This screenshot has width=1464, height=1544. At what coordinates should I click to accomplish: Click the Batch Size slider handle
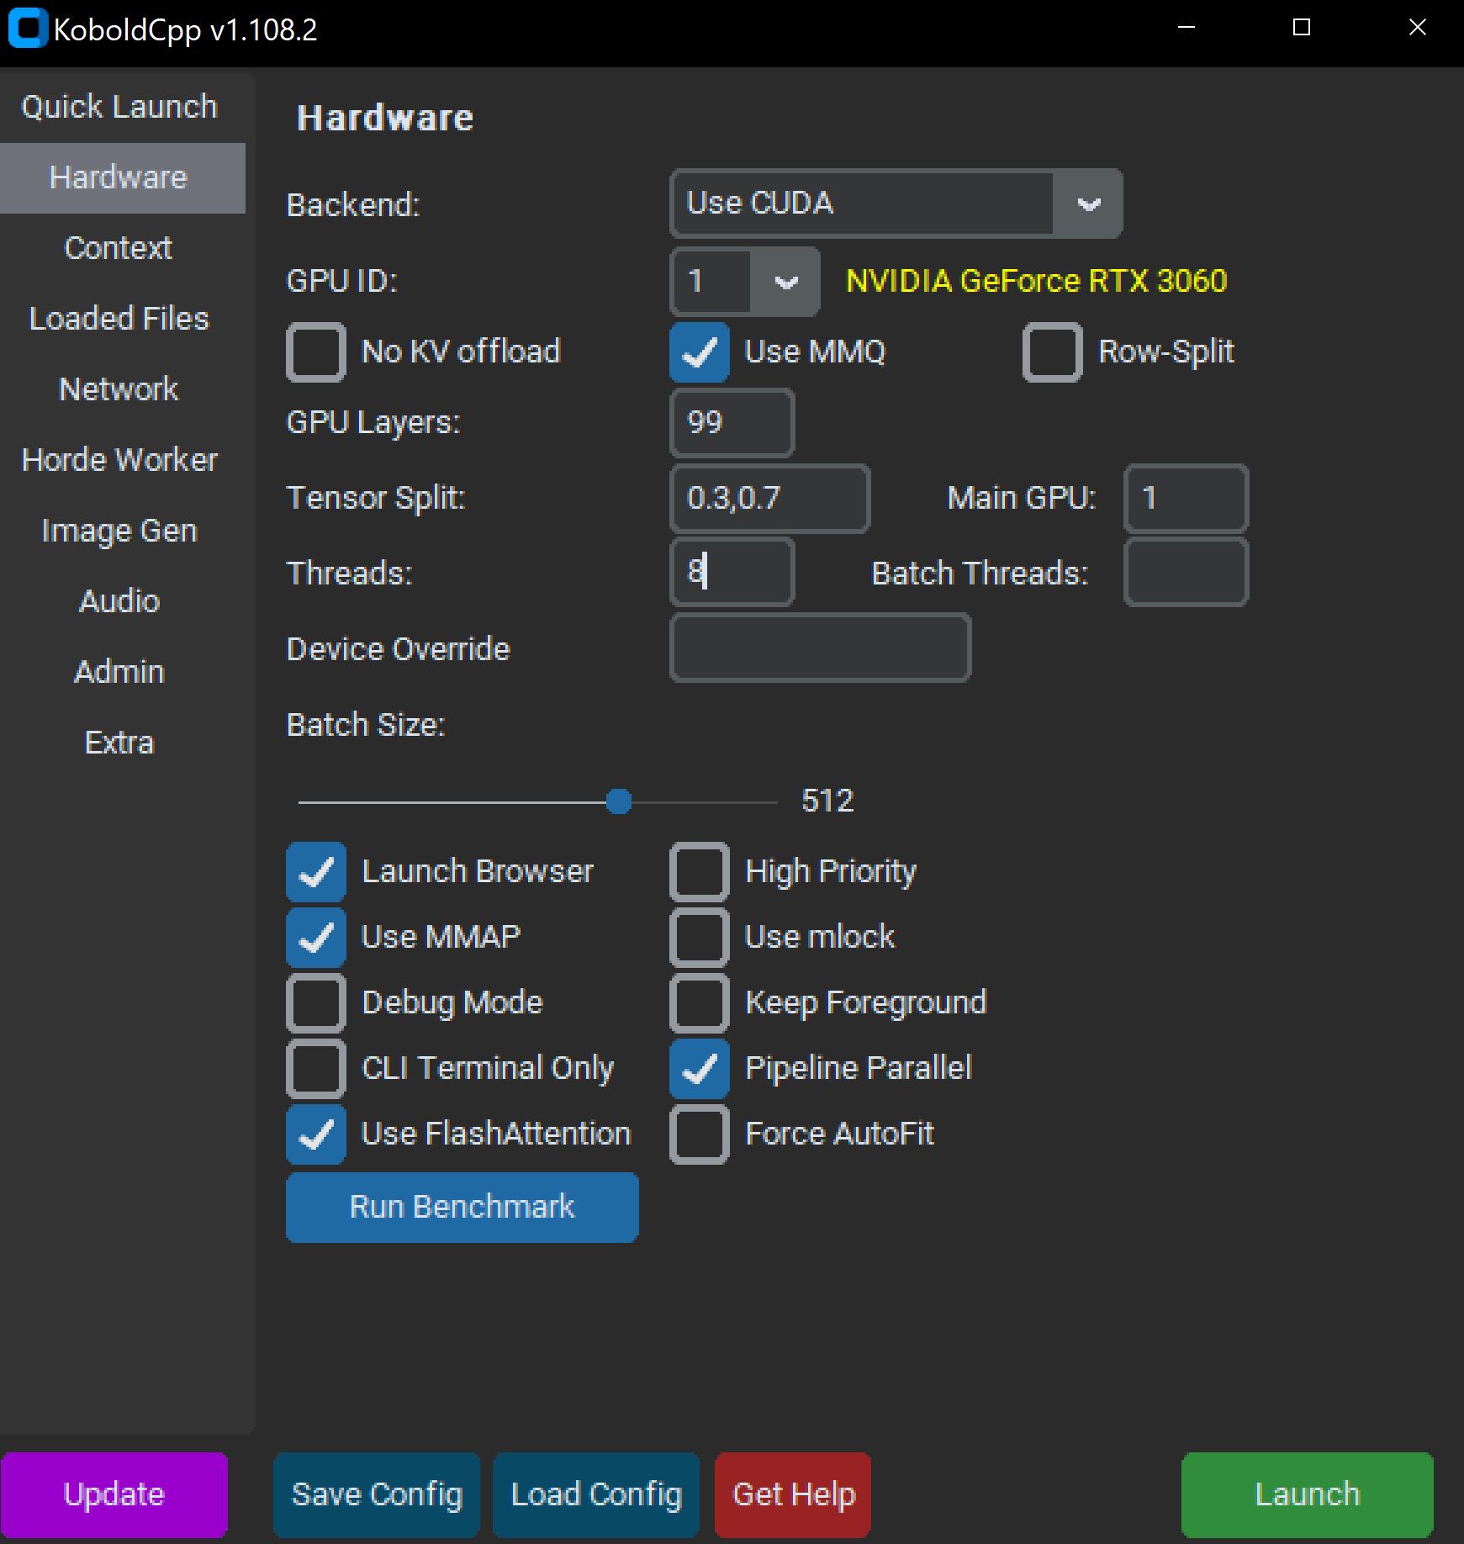619,801
